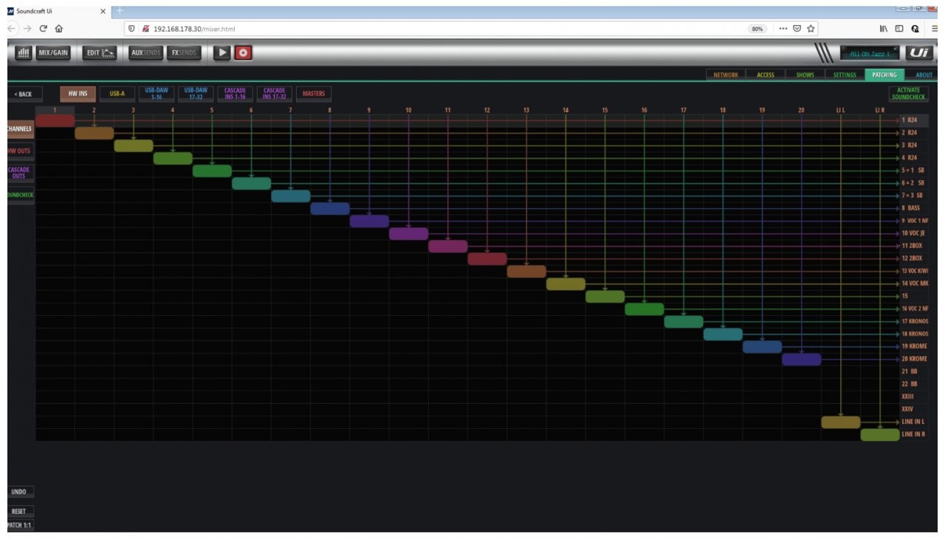The height and width of the screenshot is (539, 945).
Task: Select CASCADE OUTS destination
Action: [x=21, y=174]
